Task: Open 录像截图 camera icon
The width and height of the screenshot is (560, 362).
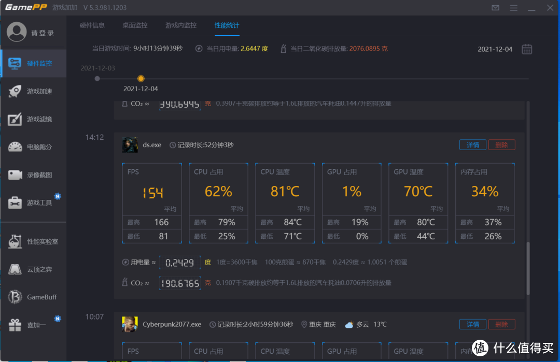Action: coord(15,175)
